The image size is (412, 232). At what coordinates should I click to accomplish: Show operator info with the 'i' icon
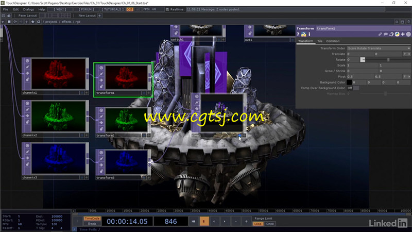coord(310,34)
